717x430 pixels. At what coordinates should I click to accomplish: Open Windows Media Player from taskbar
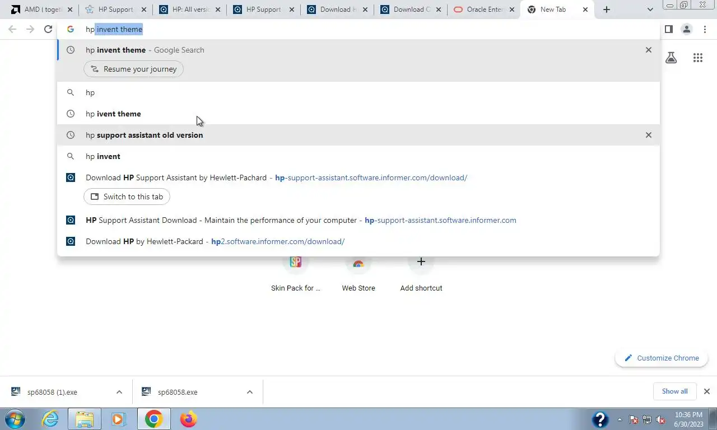(x=118, y=419)
